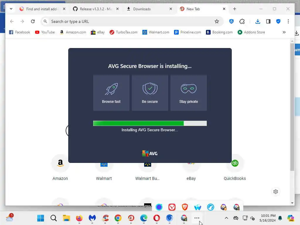
Task: Click the Be secure shield card
Action: (x=150, y=93)
